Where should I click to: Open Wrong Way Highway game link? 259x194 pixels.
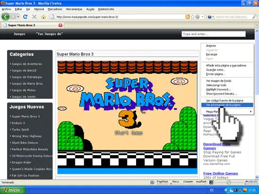click(x=26, y=136)
